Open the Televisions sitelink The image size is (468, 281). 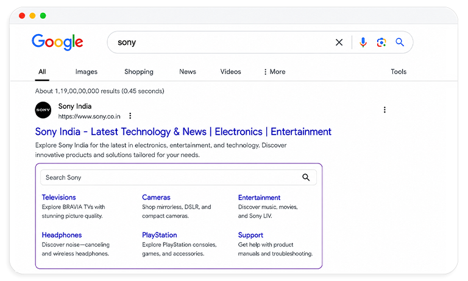[x=58, y=197]
